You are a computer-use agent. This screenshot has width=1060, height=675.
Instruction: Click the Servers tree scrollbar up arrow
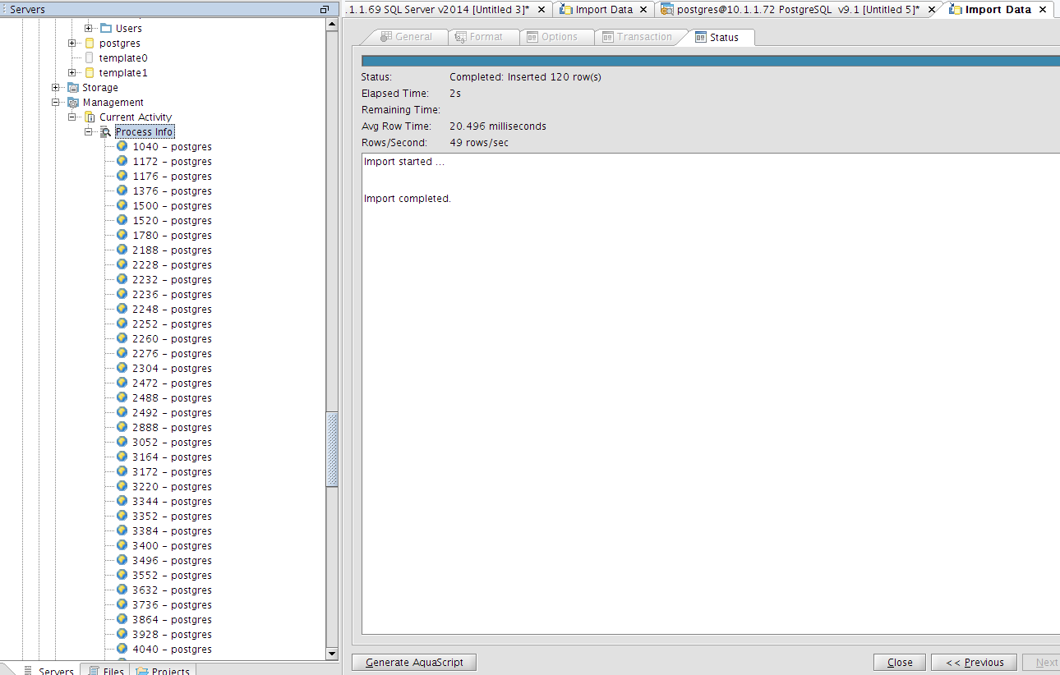click(332, 24)
